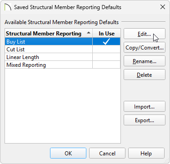The width and height of the screenshot is (170, 164).
Task: Open the Copy/Convert... dialog
Action: point(145,47)
